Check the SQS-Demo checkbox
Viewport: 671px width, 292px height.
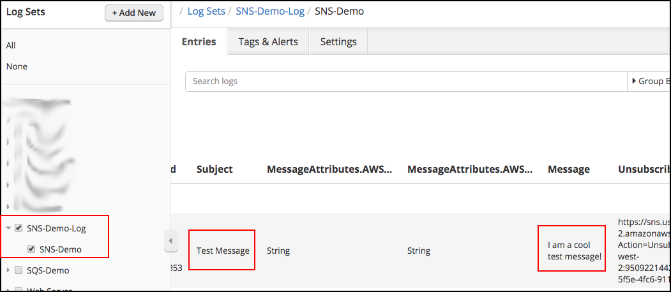[x=19, y=270]
